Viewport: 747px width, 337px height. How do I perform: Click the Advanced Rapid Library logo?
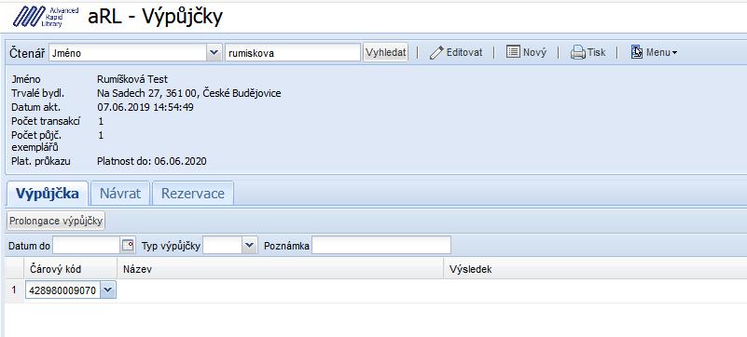tap(46, 17)
